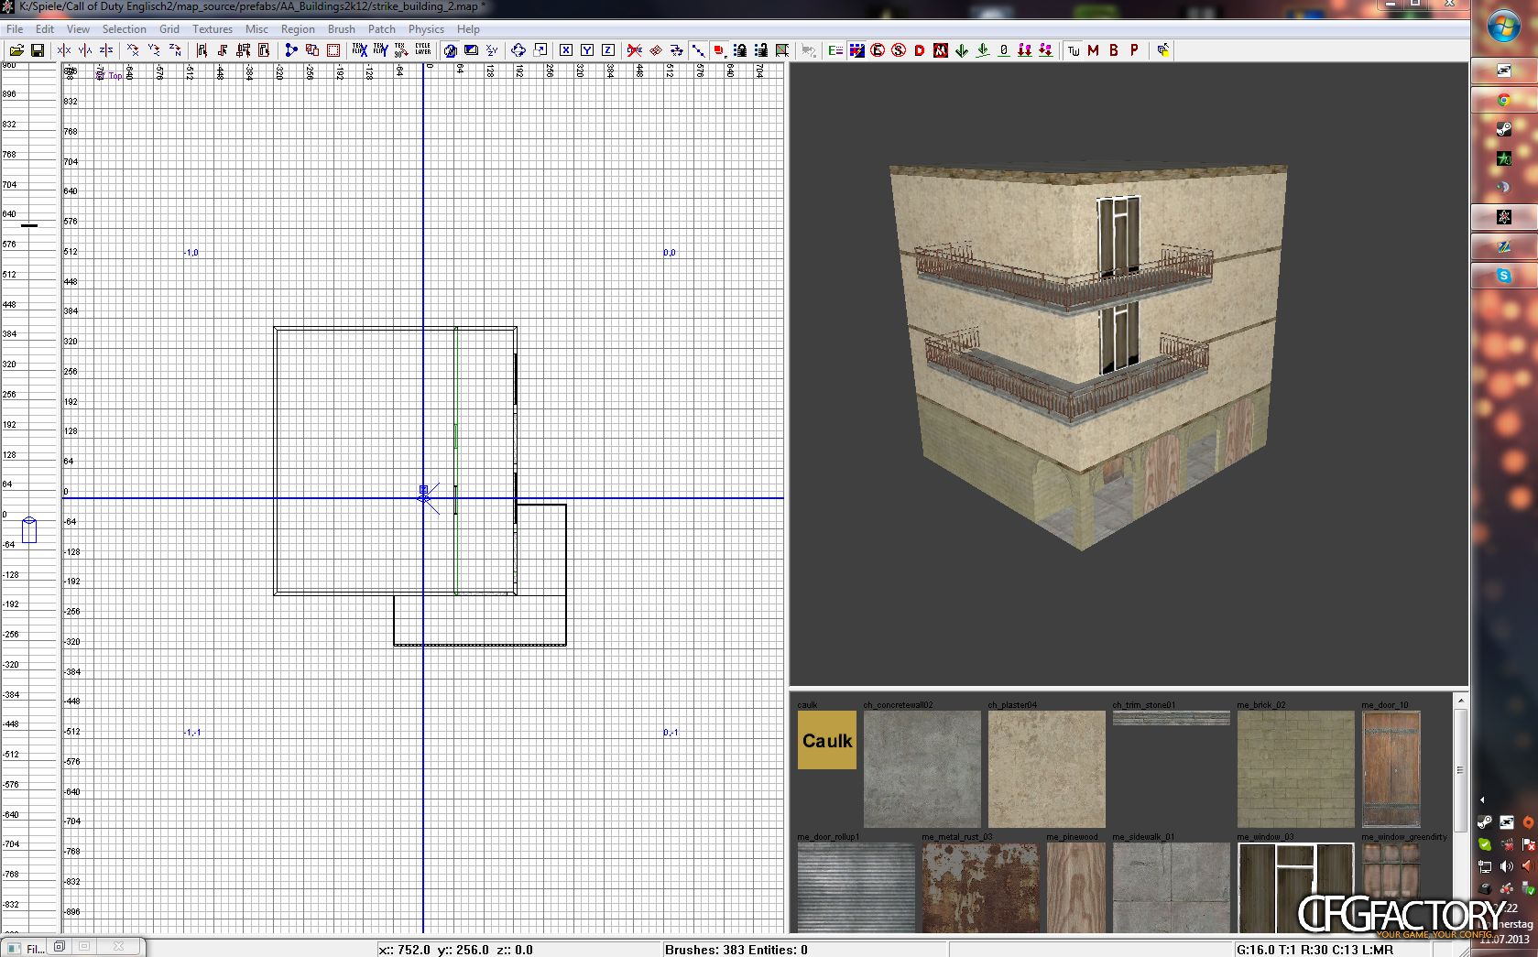The height and width of the screenshot is (957, 1538).
Task: Switch grid view to Z axis
Action: coord(607,50)
